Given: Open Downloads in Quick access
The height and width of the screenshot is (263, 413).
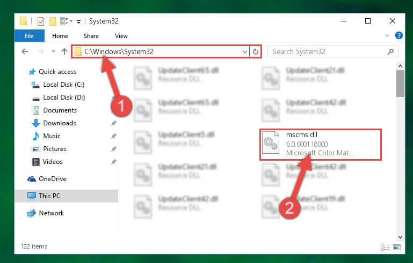Looking at the screenshot, I should [59, 123].
